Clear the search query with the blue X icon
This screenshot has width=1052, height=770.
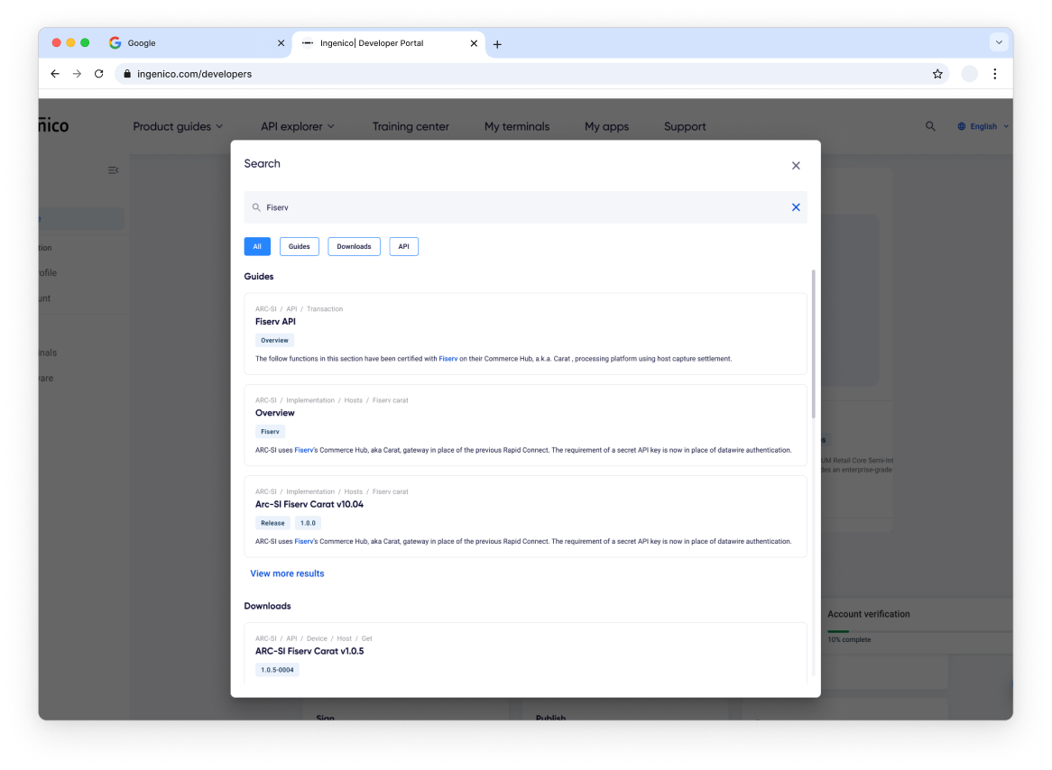tap(795, 206)
